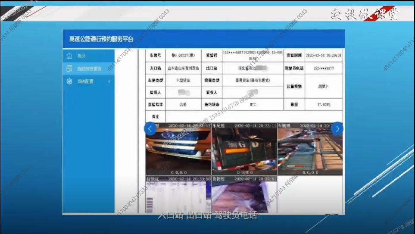Open the 车侧照 side photo thumbnail
This screenshot has width=415, height=234.
(x=310, y=149)
